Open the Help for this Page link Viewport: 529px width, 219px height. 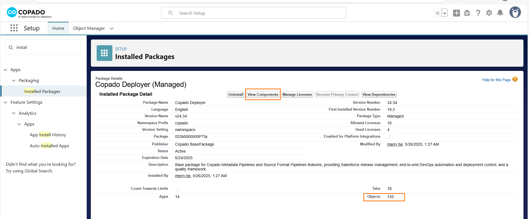496,80
